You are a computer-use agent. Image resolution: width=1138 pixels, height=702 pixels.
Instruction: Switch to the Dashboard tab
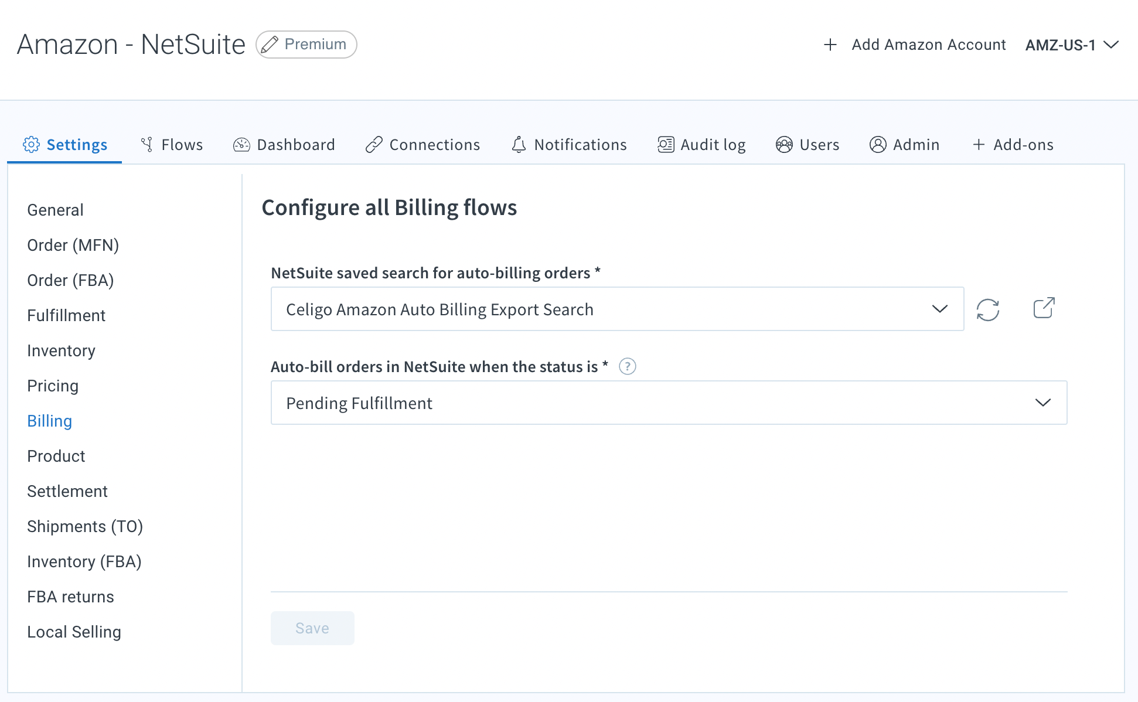tap(284, 145)
